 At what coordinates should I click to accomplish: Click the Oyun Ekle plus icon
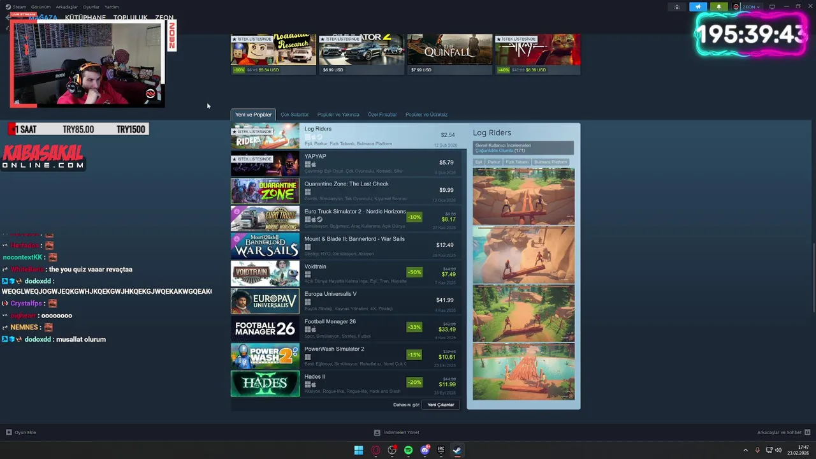coord(9,432)
